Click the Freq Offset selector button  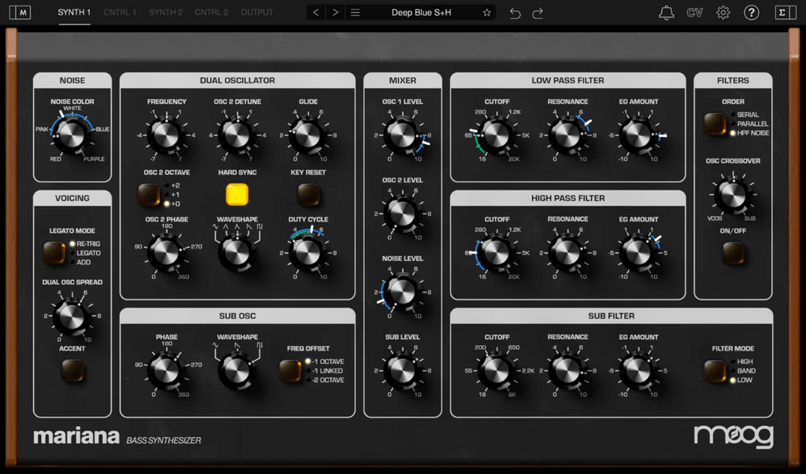pos(290,371)
